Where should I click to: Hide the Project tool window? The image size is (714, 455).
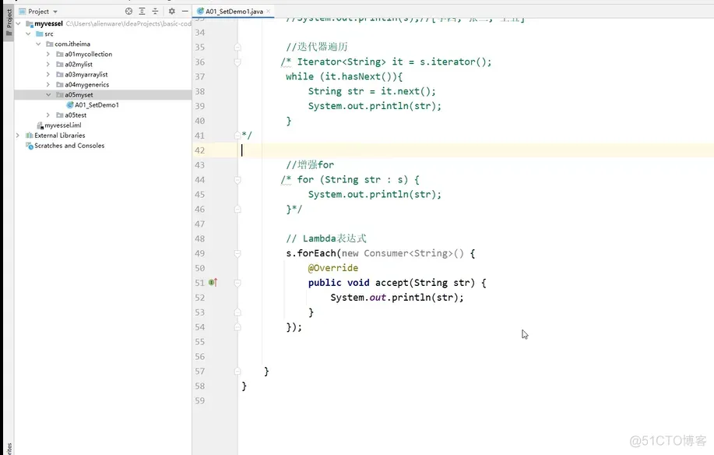[185, 12]
